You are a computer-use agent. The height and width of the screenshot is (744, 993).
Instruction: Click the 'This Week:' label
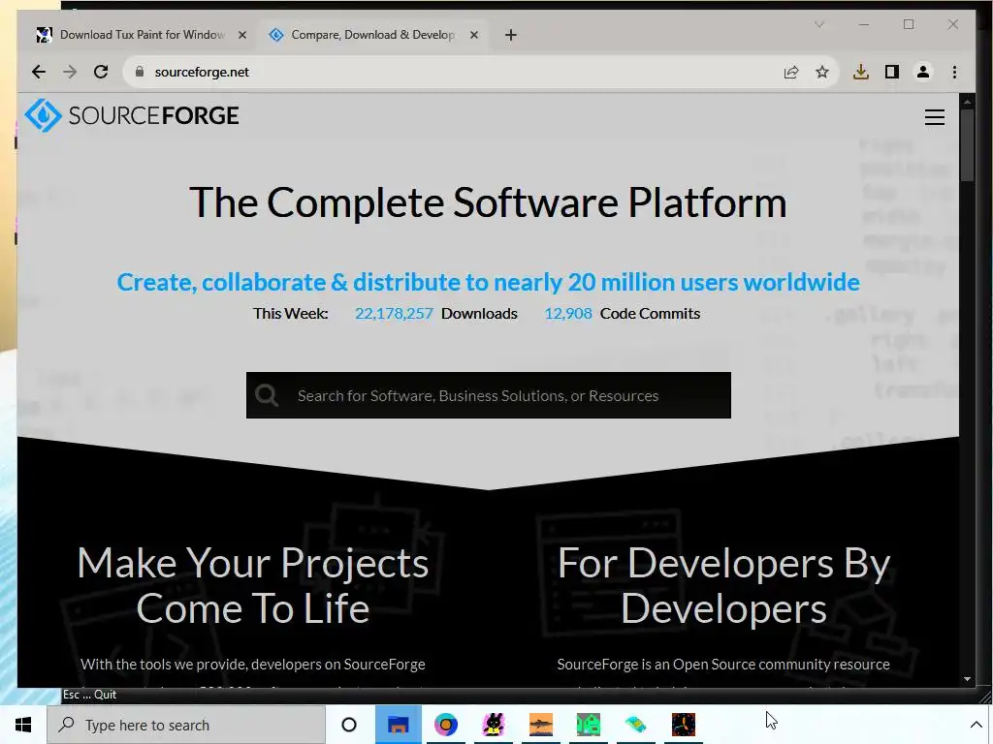click(x=290, y=314)
